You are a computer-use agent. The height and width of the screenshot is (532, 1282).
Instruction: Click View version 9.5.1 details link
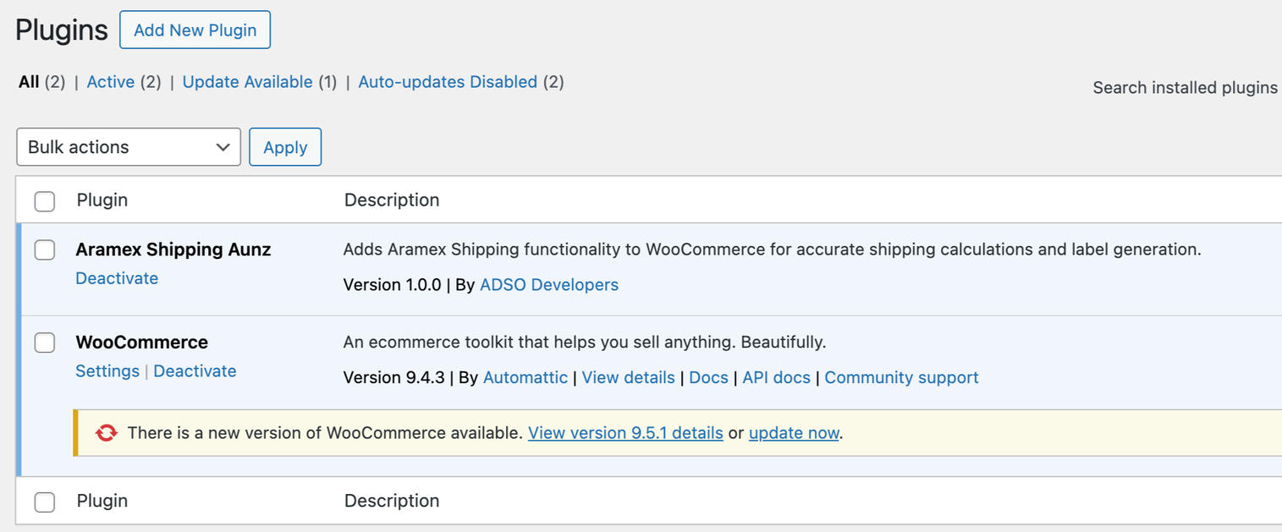coord(625,433)
